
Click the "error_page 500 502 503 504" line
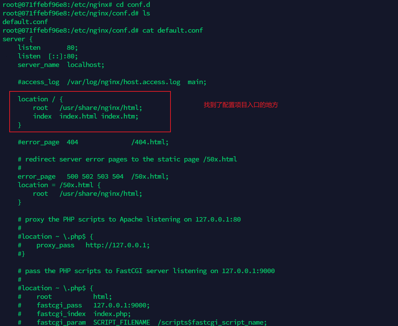pos(93,177)
